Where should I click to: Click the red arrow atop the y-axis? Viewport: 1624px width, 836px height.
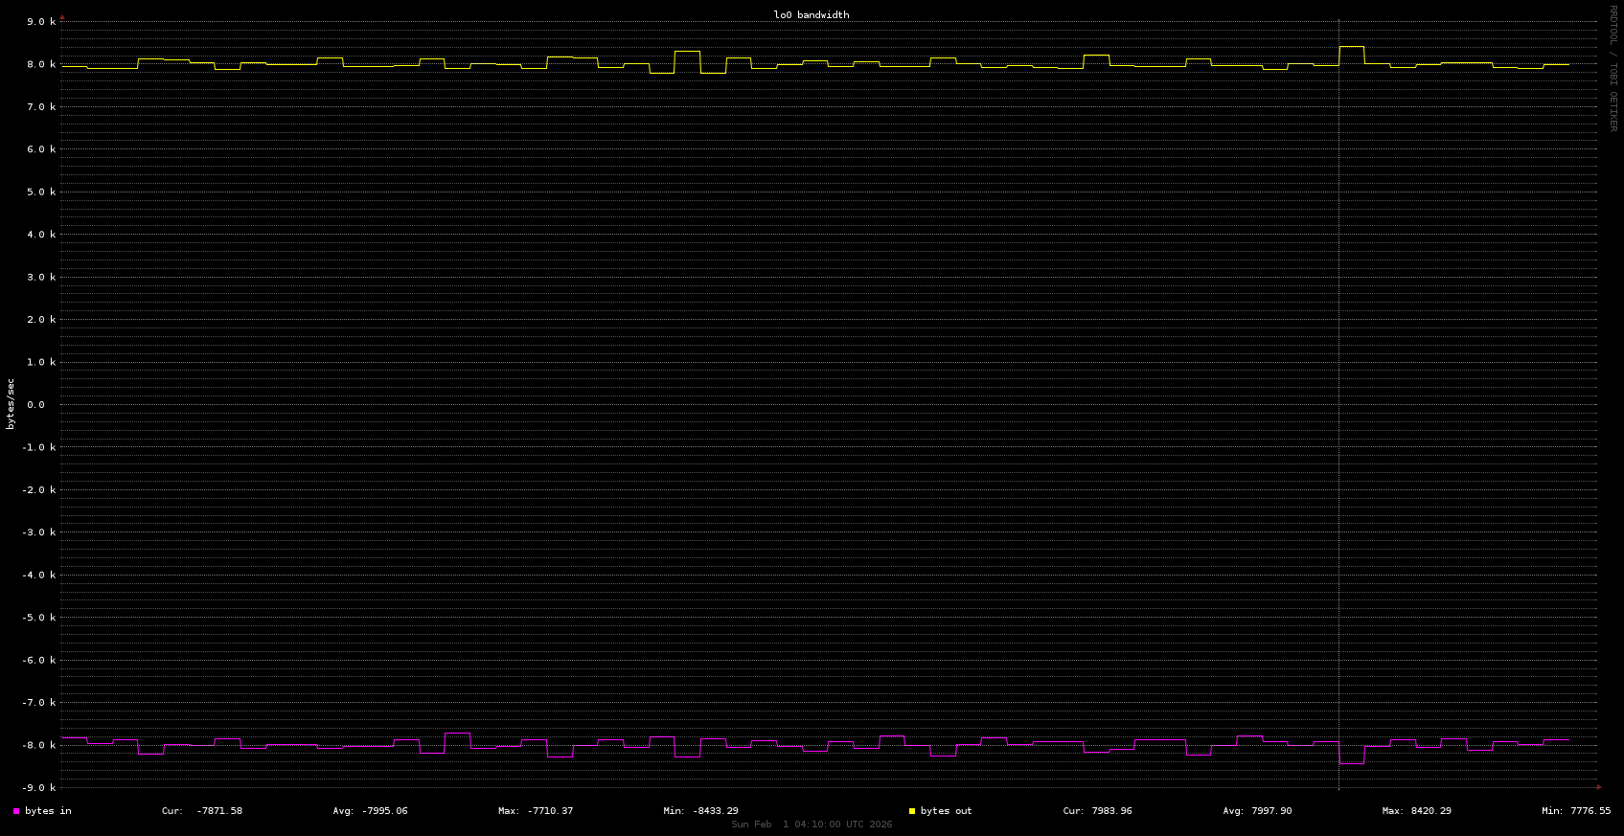tap(62, 17)
